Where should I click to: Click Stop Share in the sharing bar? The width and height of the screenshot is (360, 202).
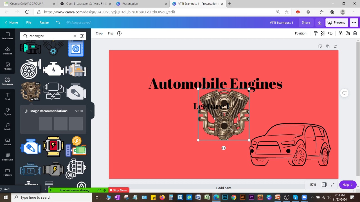118,190
